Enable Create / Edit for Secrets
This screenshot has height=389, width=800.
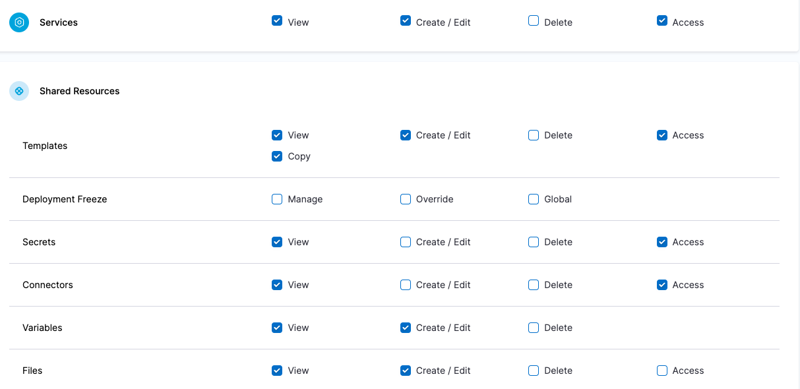pyautogui.click(x=406, y=241)
